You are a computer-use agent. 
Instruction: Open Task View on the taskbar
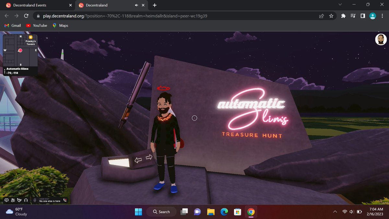184,212
